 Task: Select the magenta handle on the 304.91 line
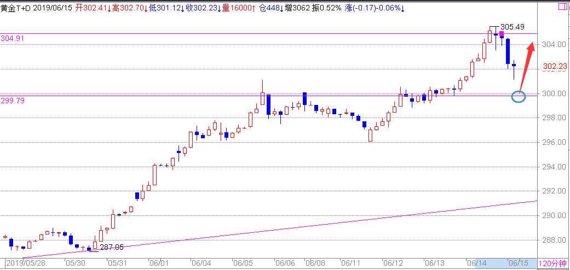[x=502, y=34]
